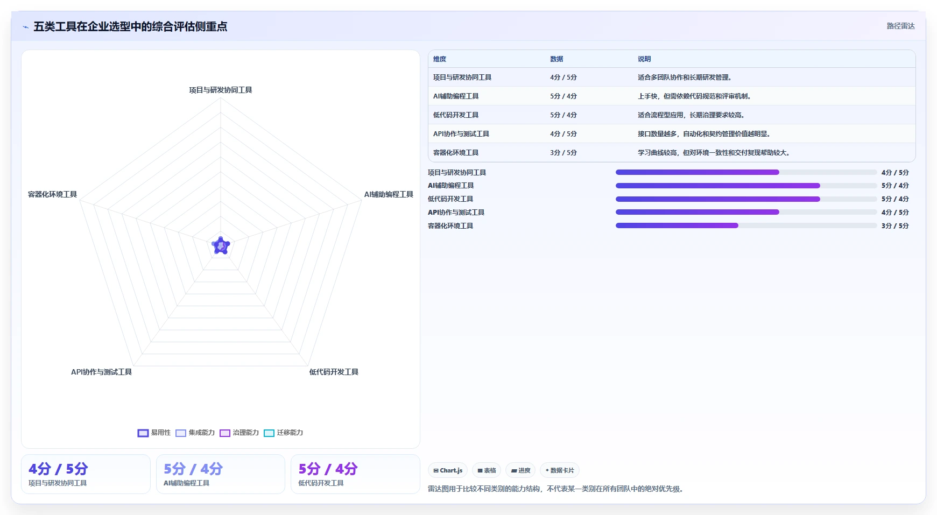Toggle the 迁移能力 legend swatch
937x515 pixels.
coord(269,433)
